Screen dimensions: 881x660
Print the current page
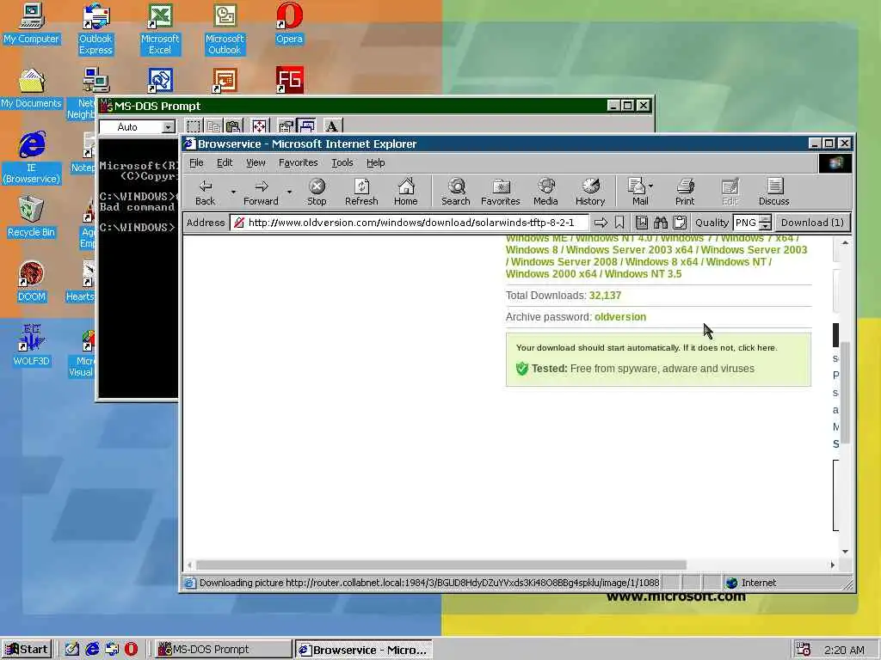tap(684, 192)
